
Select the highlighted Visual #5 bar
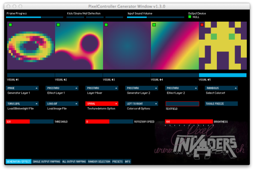pyautogui.click(x=222, y=75)
